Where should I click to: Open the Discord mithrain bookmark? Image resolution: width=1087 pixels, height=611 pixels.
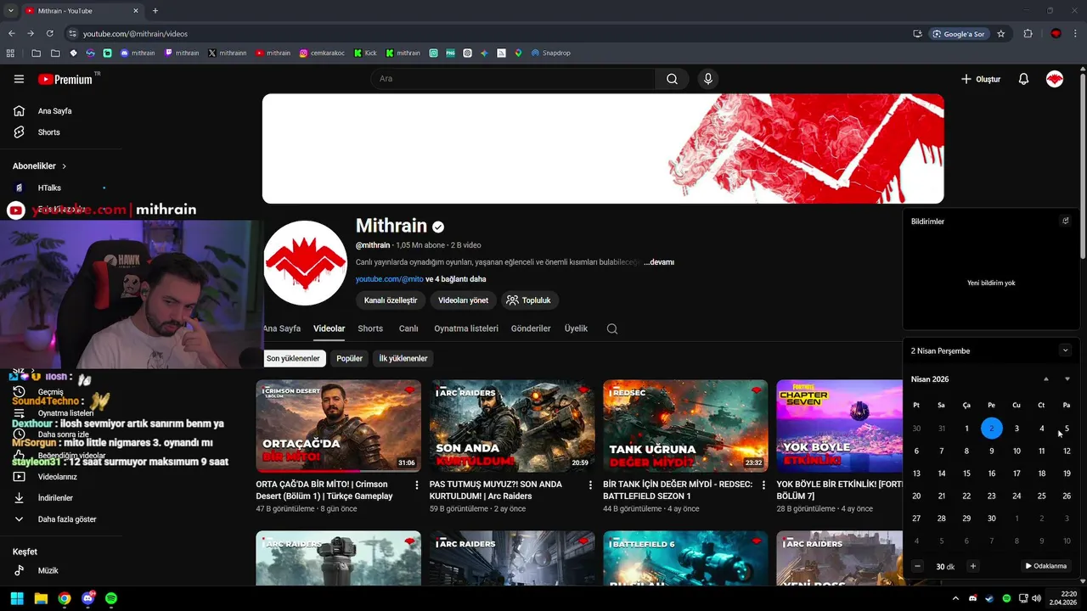pyautogui.click(x=138, y=53)
